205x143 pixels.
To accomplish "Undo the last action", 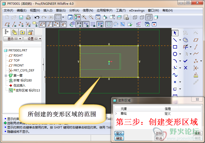I will coord(37,17).
